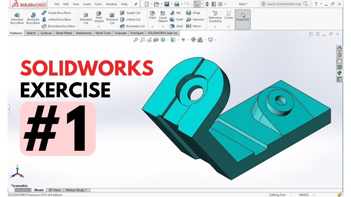Expand the dropdown arrow under Hole Wizard
This screenshot has height=197, width=351.
point(99,27)
